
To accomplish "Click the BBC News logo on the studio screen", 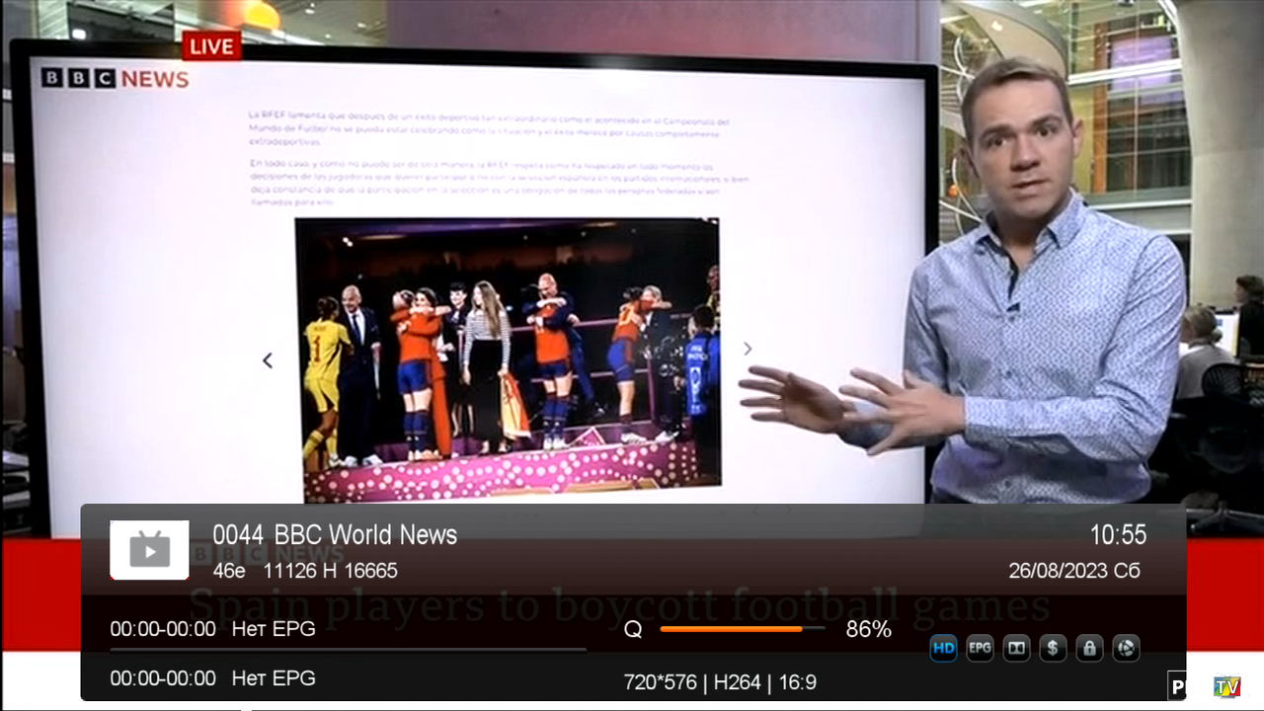I will 115,79.
